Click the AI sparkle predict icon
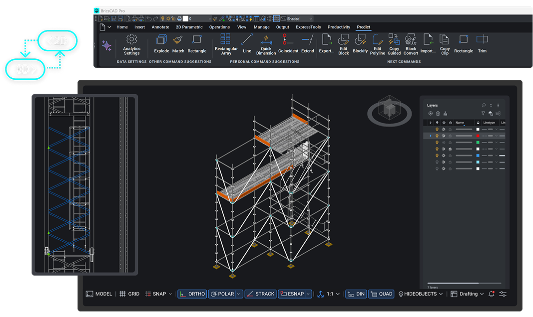 pyautogui.click(x=106, y=45)
